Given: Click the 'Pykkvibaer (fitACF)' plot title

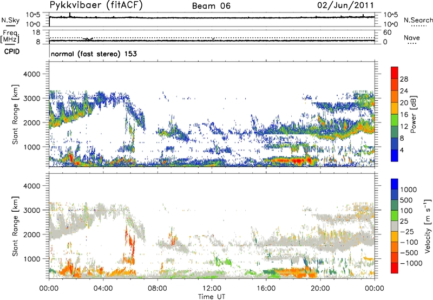Looking at the screenshot, I should tap(96, 5).
